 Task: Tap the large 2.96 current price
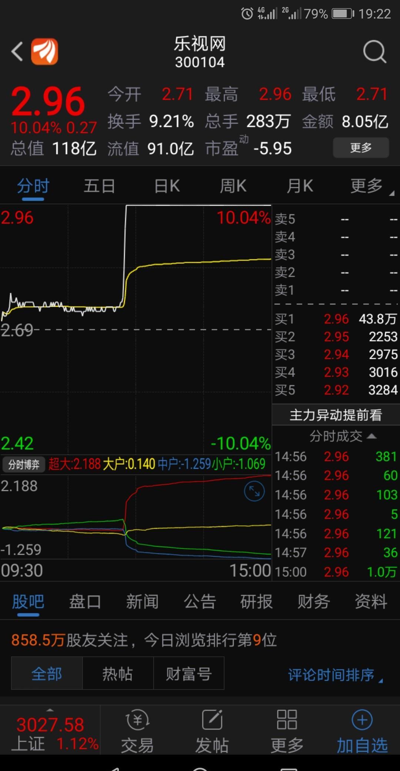tap(48, 101)
